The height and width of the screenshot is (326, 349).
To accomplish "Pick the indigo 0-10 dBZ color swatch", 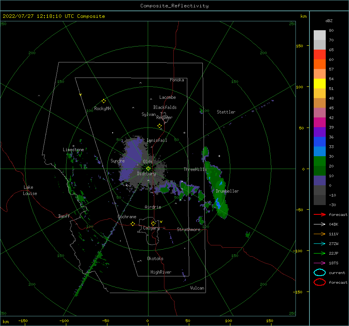I will click(x=320, y=181).
